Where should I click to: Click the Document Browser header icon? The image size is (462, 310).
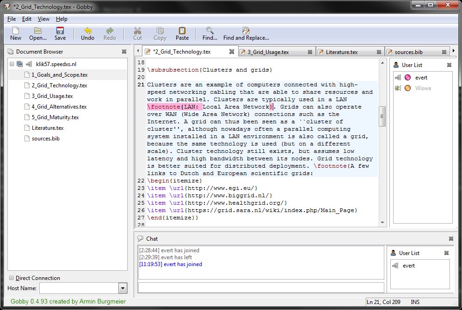pos(10,52)
